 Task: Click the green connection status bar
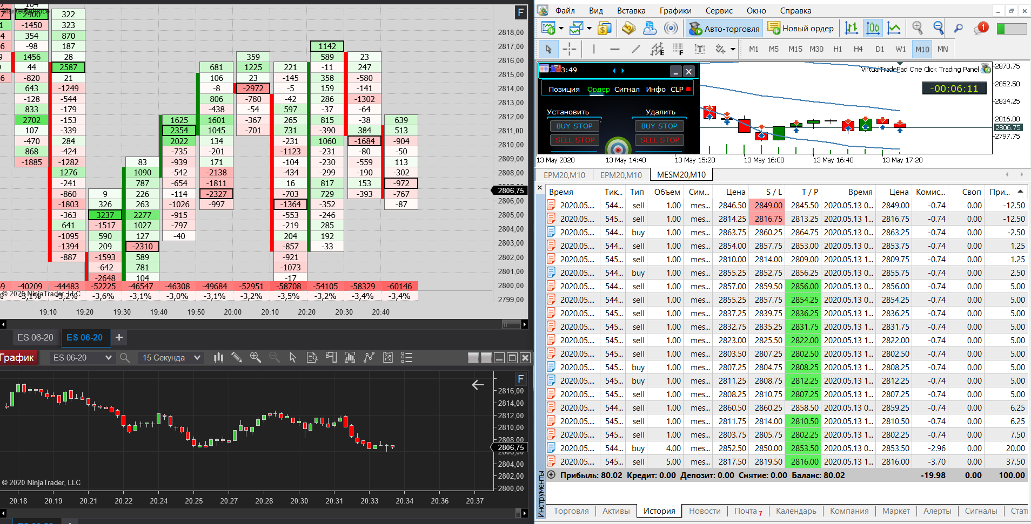tap(1012, 29)
